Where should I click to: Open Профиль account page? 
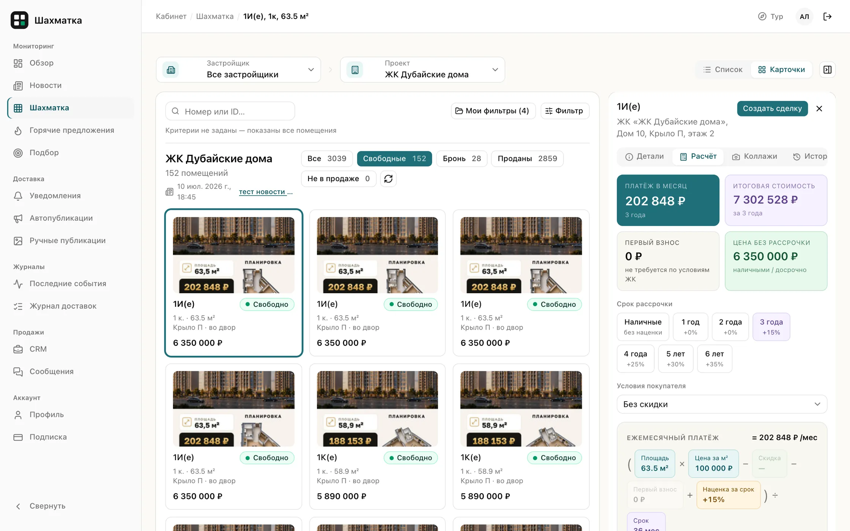[71, 415]
